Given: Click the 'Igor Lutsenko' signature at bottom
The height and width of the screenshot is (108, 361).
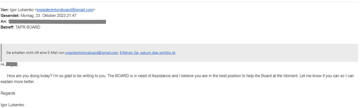Looking at the screenshot, I should (12, 105).
